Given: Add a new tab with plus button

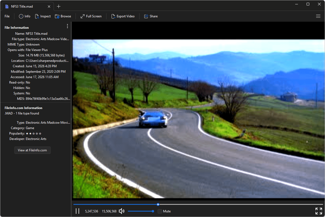Looking at the screenshot, I should [x=59, y=7].
